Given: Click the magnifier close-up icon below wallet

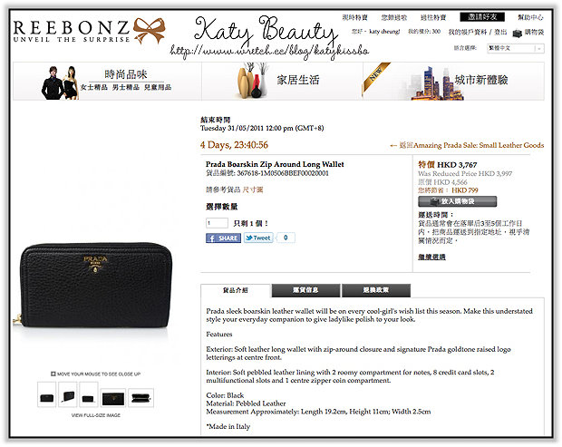Looking at the screenshot, I should [x=53, y=374].
